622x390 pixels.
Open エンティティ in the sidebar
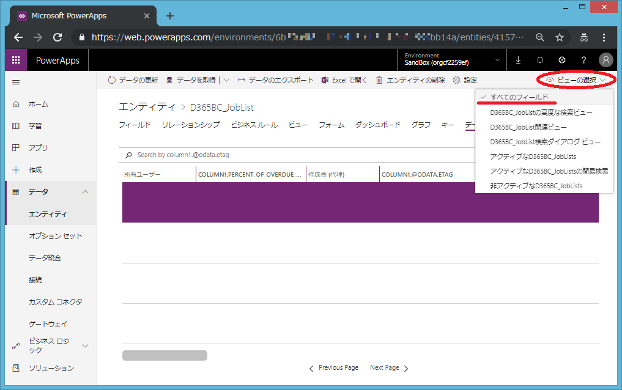[x=48, y=214]
